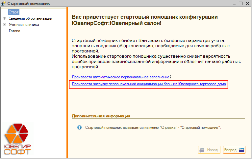Click the Вас приветствует стартовый помощник heading
This screenshot has width=252, height=159.
tap(145, 20)
